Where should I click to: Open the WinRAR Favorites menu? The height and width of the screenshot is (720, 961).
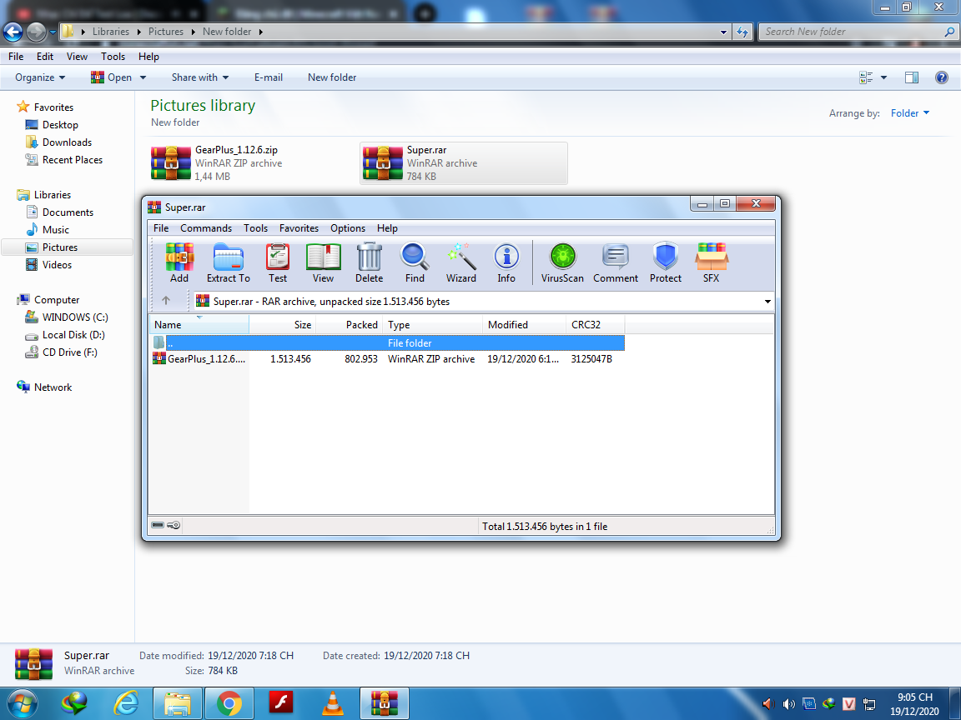click(x=299, y=227)
